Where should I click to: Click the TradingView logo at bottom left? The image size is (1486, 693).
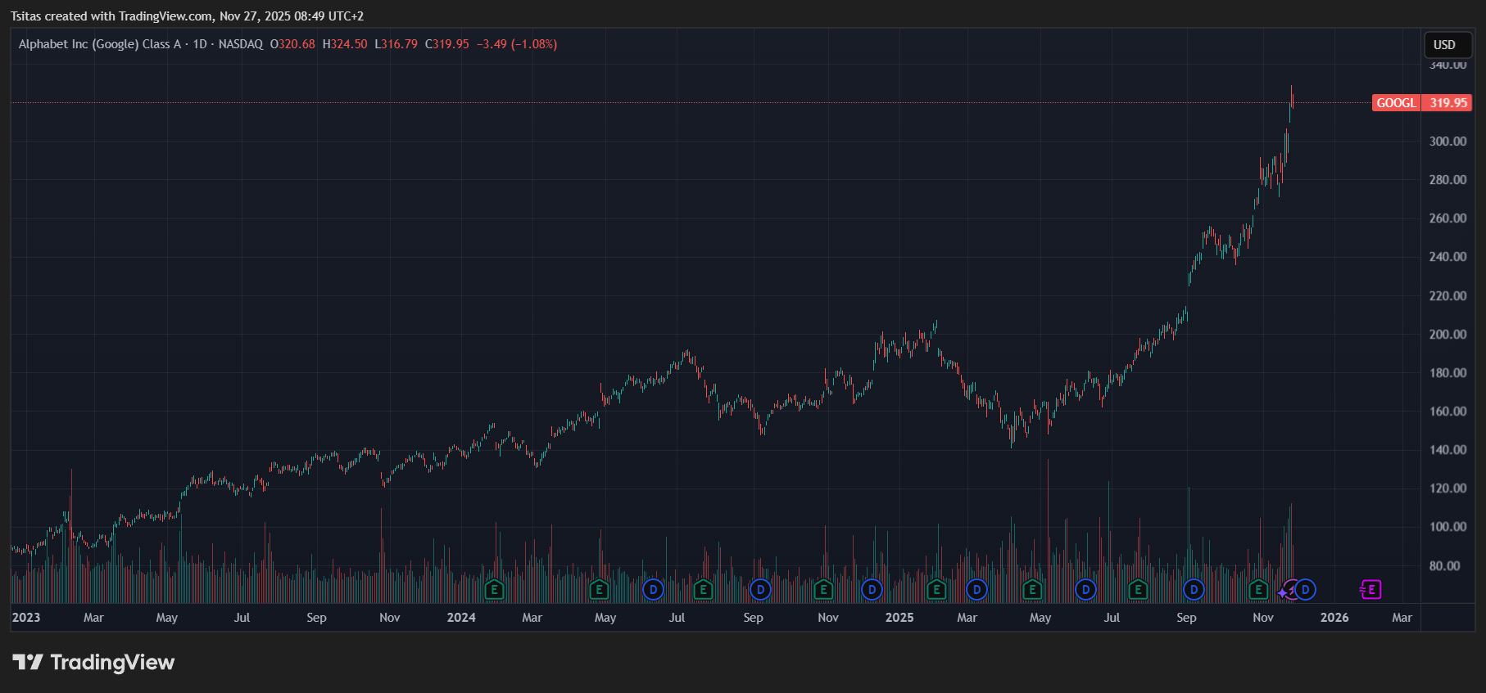pyautogui.click(x=93, y=662)
